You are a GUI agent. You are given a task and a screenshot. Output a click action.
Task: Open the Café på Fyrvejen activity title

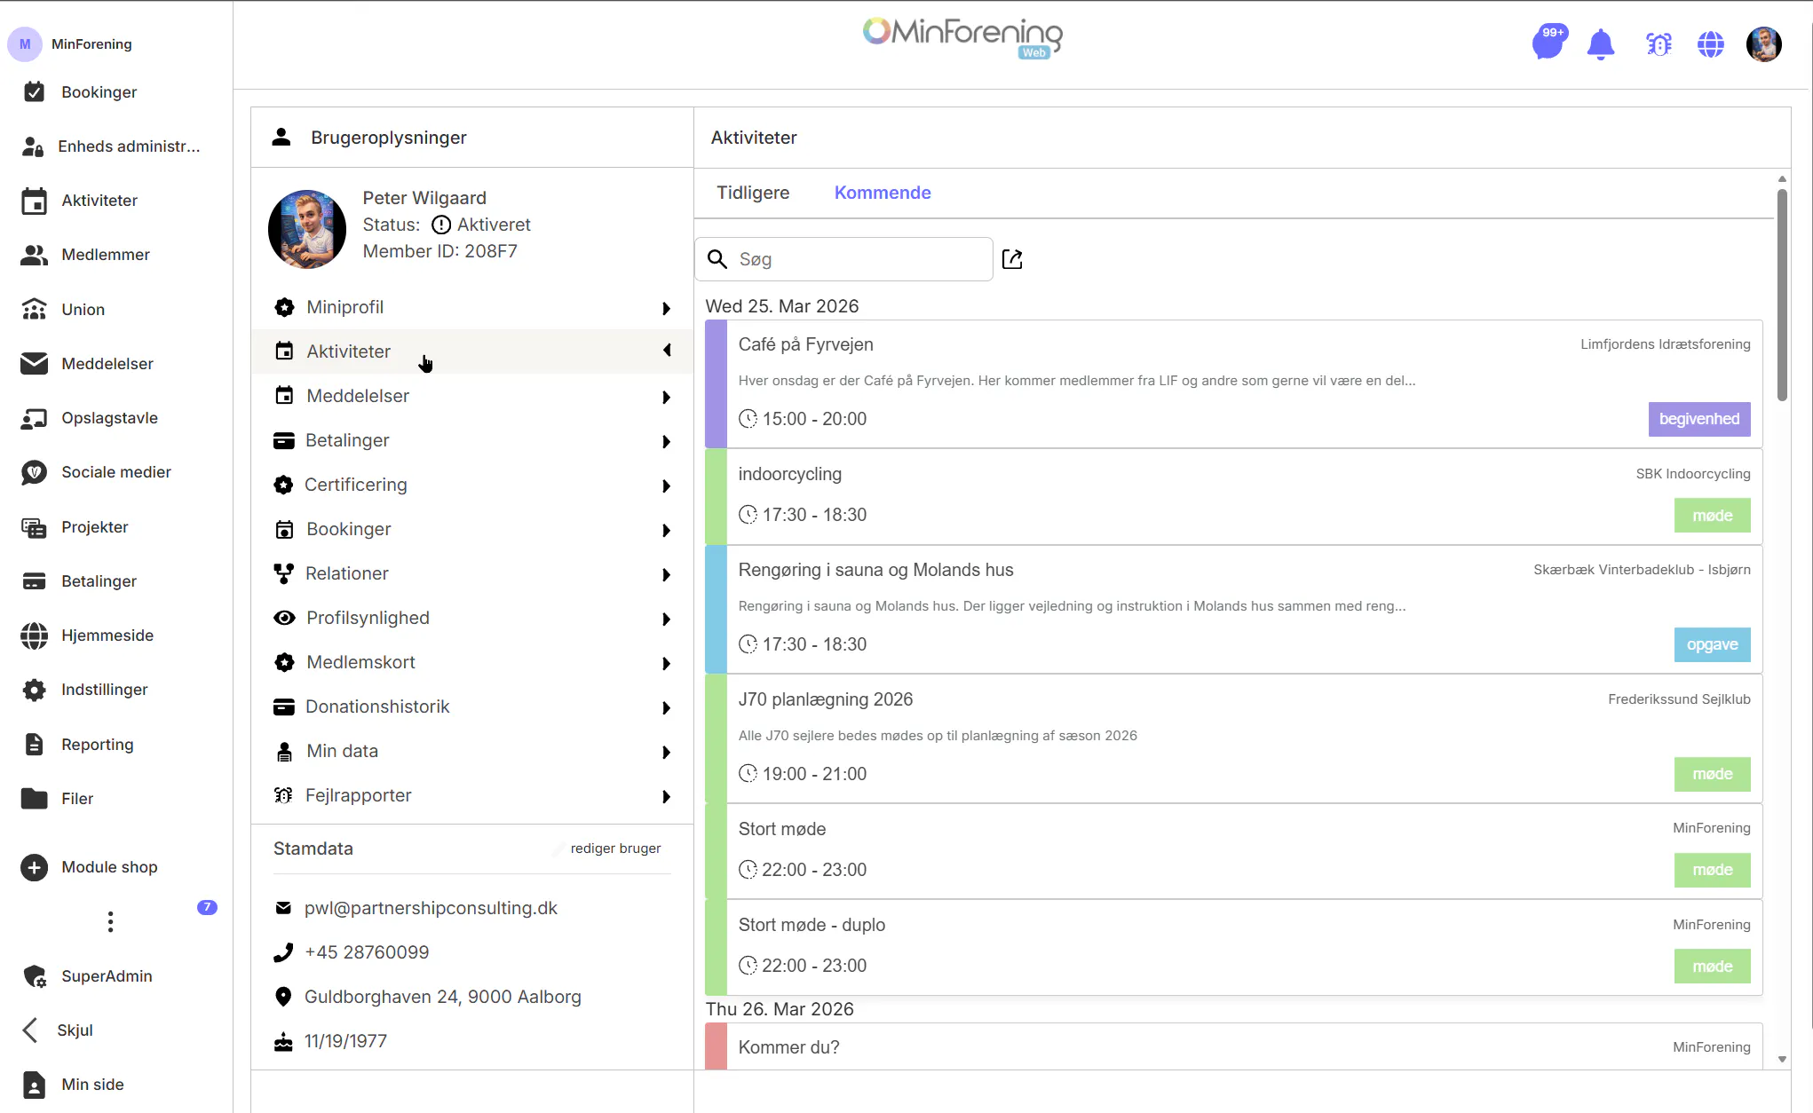coord(805,344)
